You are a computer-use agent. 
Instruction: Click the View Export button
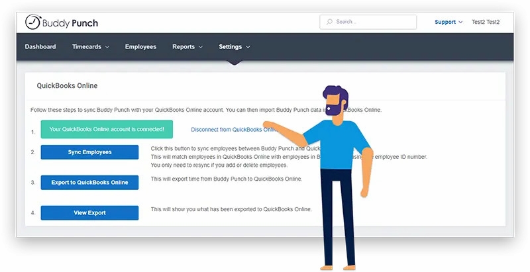pyautogui.click(x=89, y=213)
